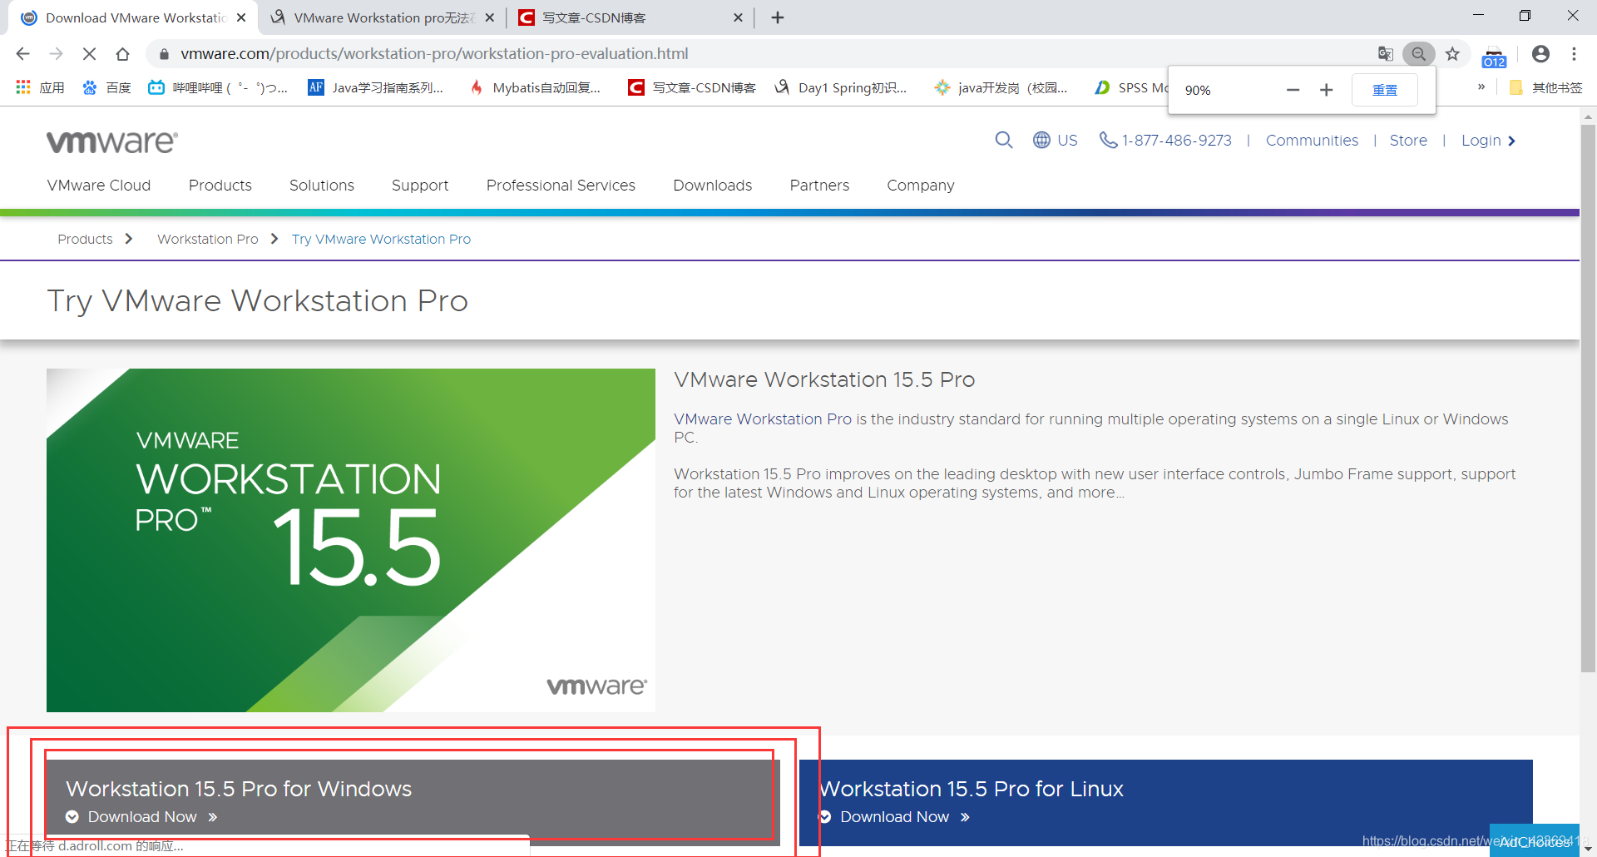Click the Workstation Pro breadcrumb

(x=208, y=239)
